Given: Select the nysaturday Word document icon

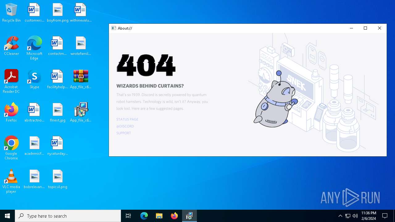Looking at the screenshot, I should pos(57,146).
